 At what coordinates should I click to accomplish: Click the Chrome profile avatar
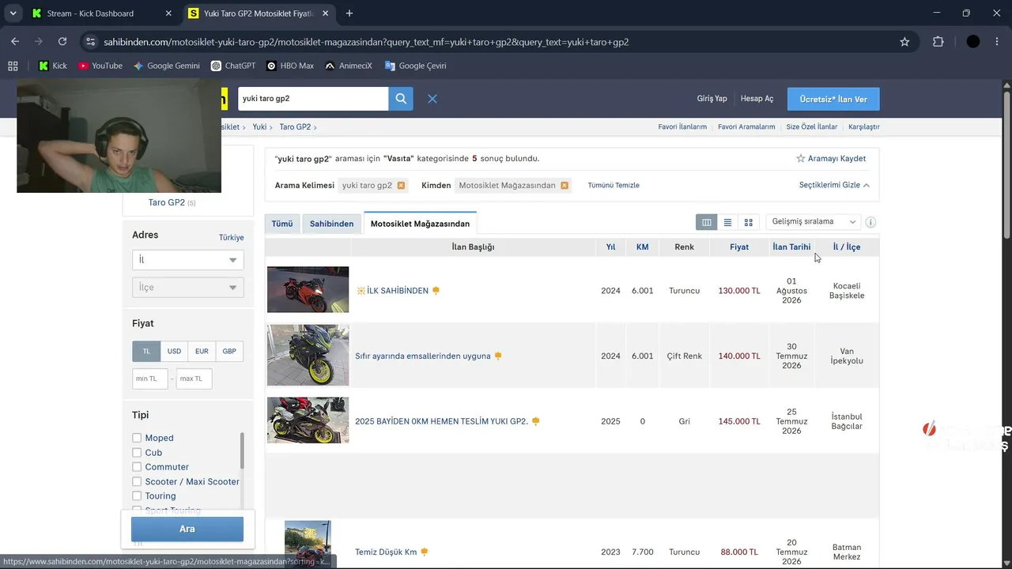click(x=973, y=42)
